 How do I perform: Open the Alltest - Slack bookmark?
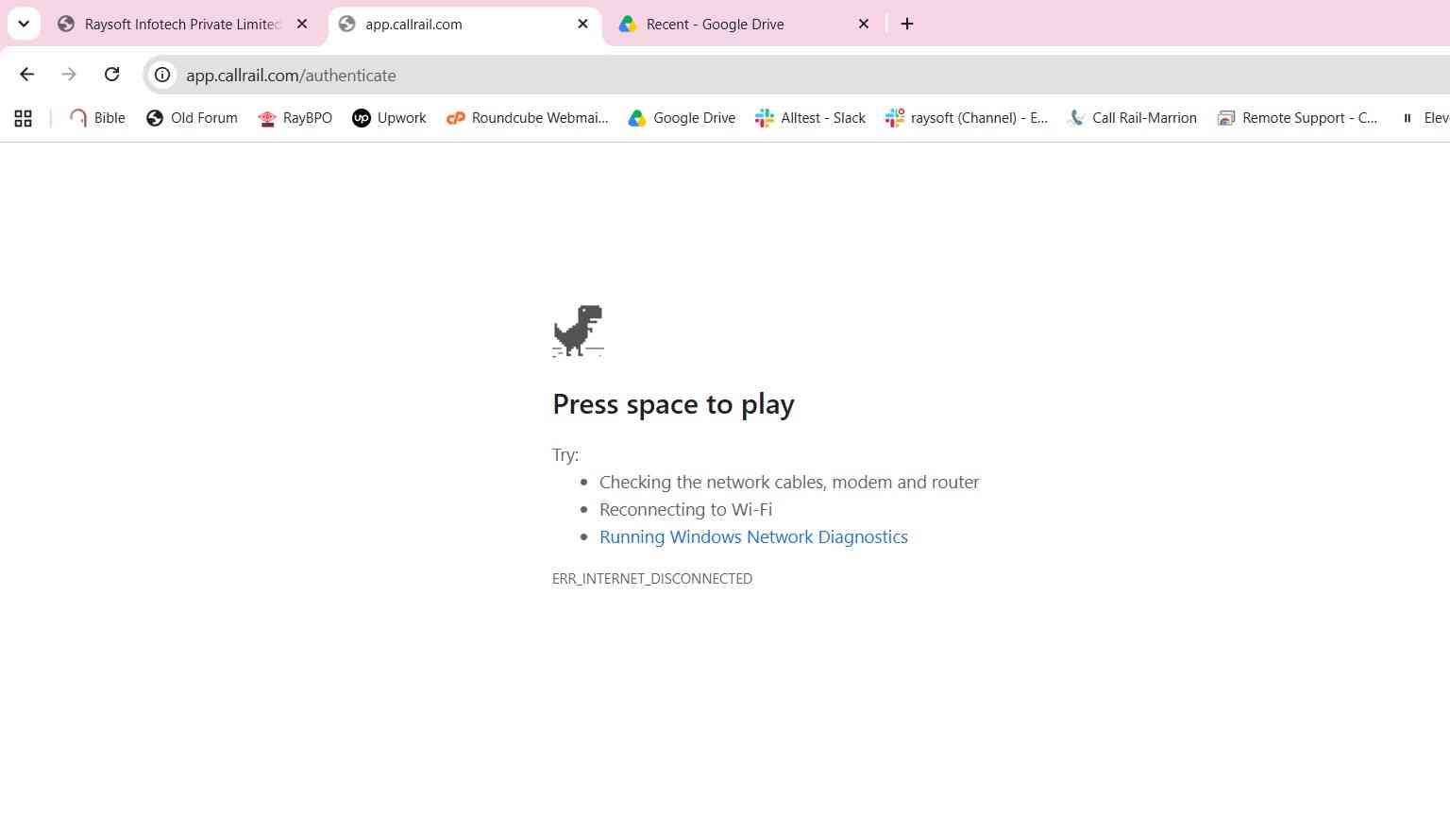810,118
